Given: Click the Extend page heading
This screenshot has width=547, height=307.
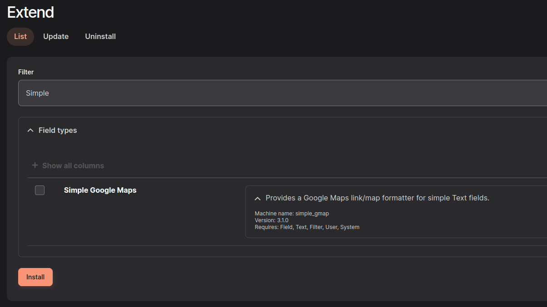Looking at the screenshot, I should coord(30,12).
